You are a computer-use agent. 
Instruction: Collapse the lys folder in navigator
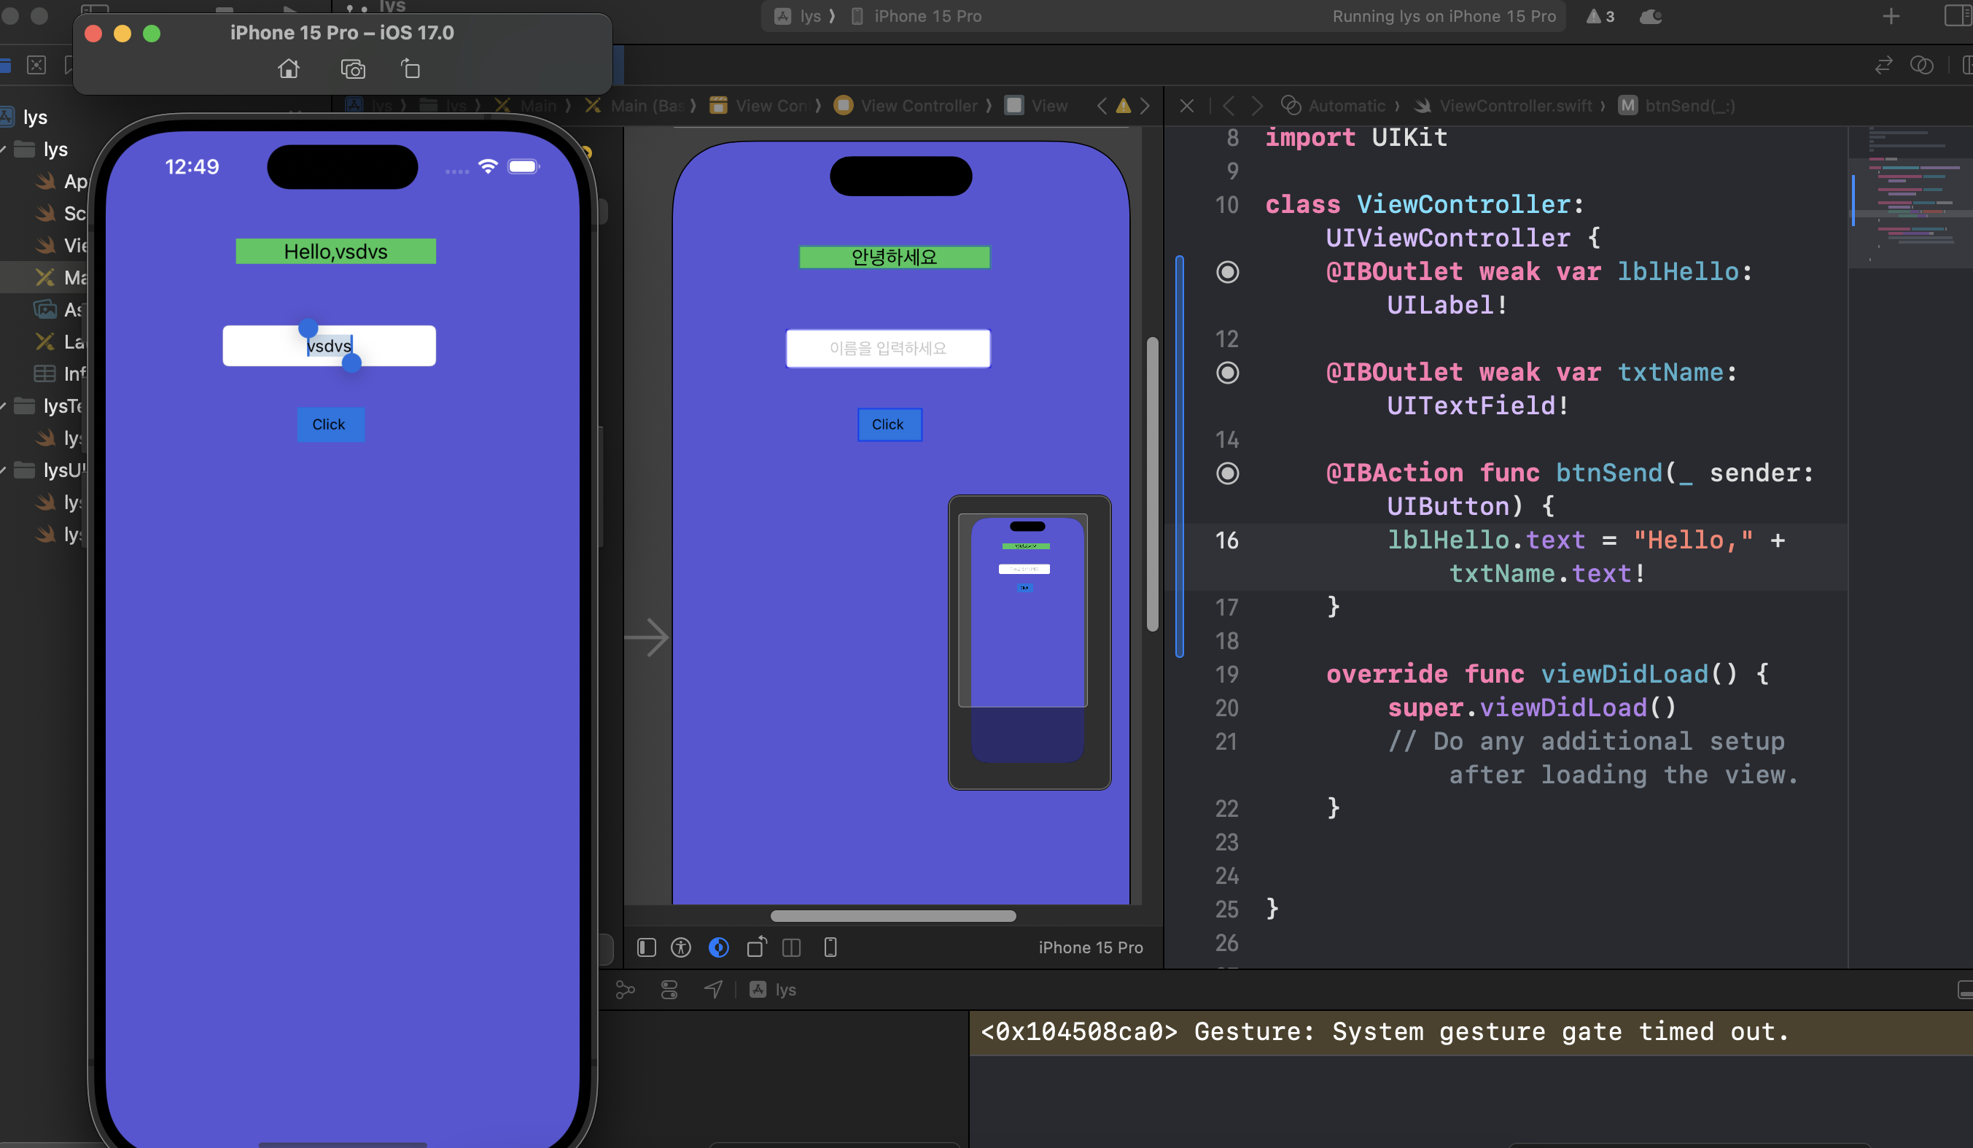[4, 149]
